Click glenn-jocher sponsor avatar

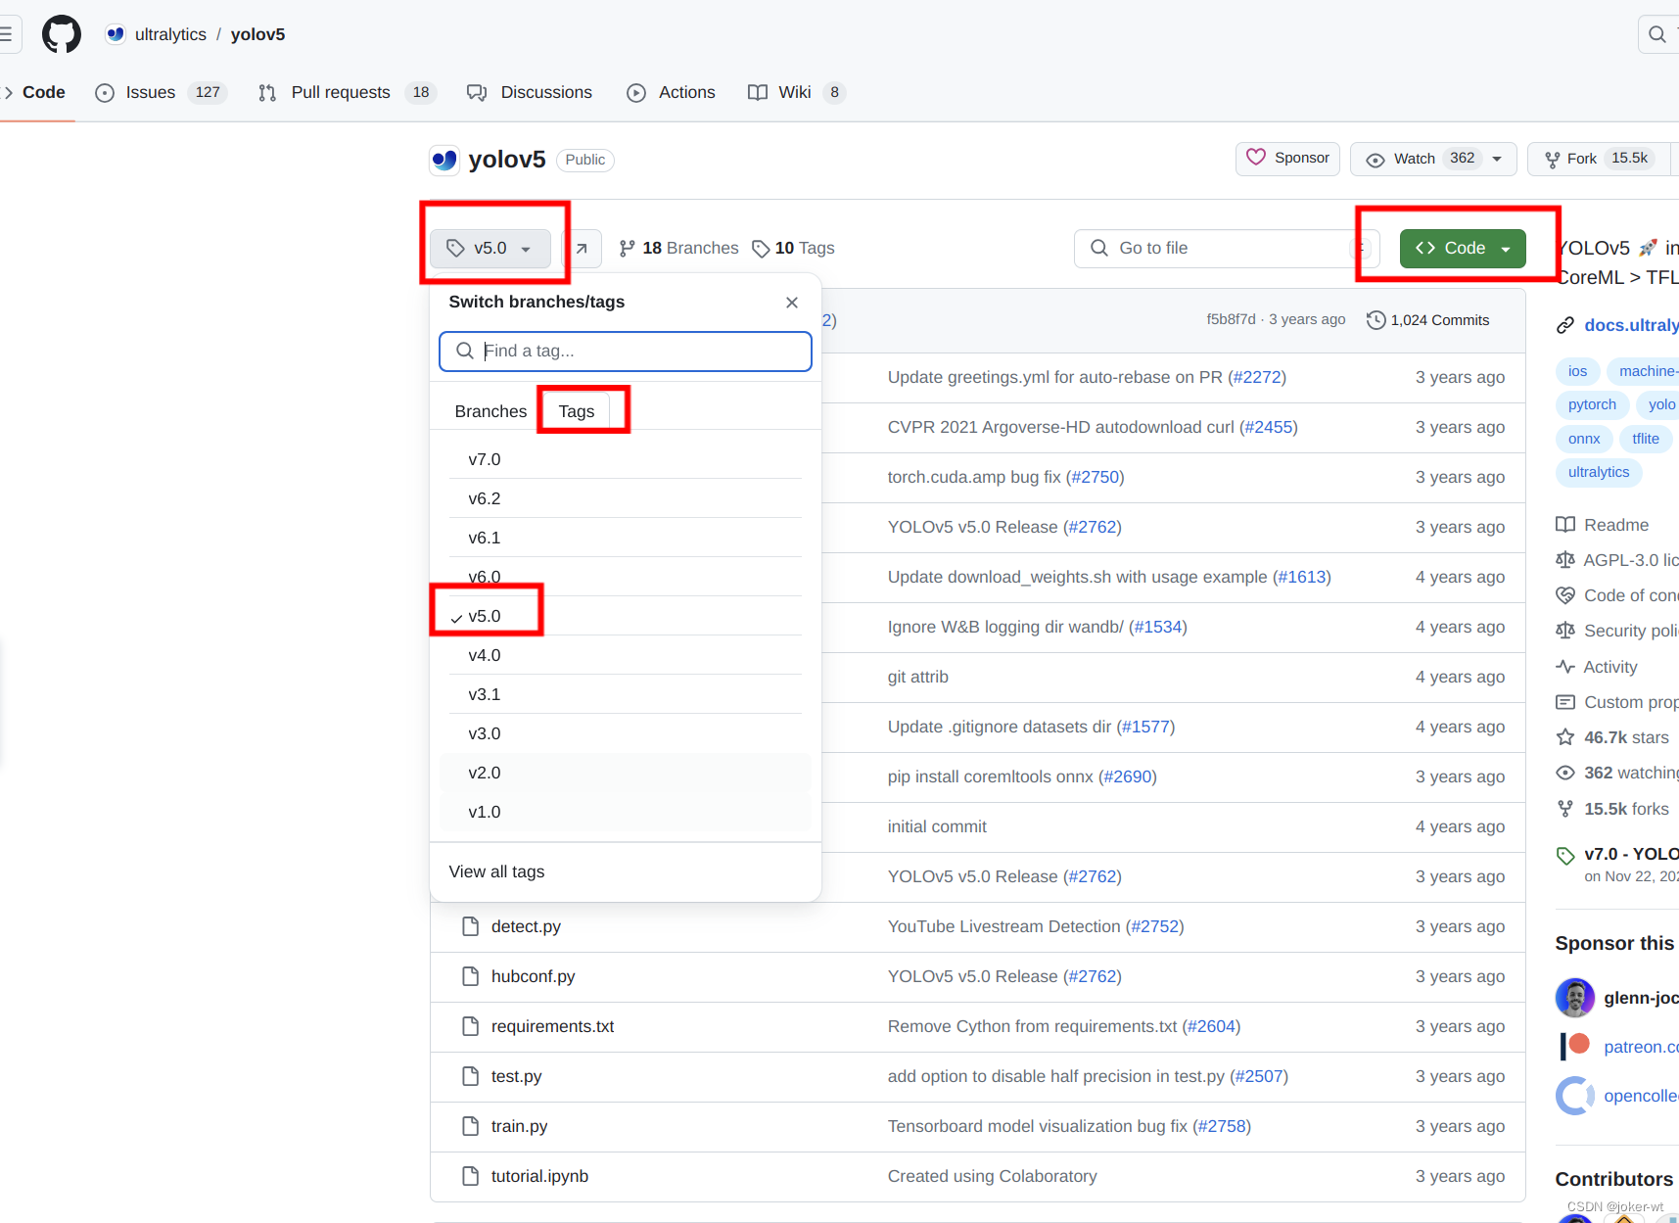[1575, 998]
